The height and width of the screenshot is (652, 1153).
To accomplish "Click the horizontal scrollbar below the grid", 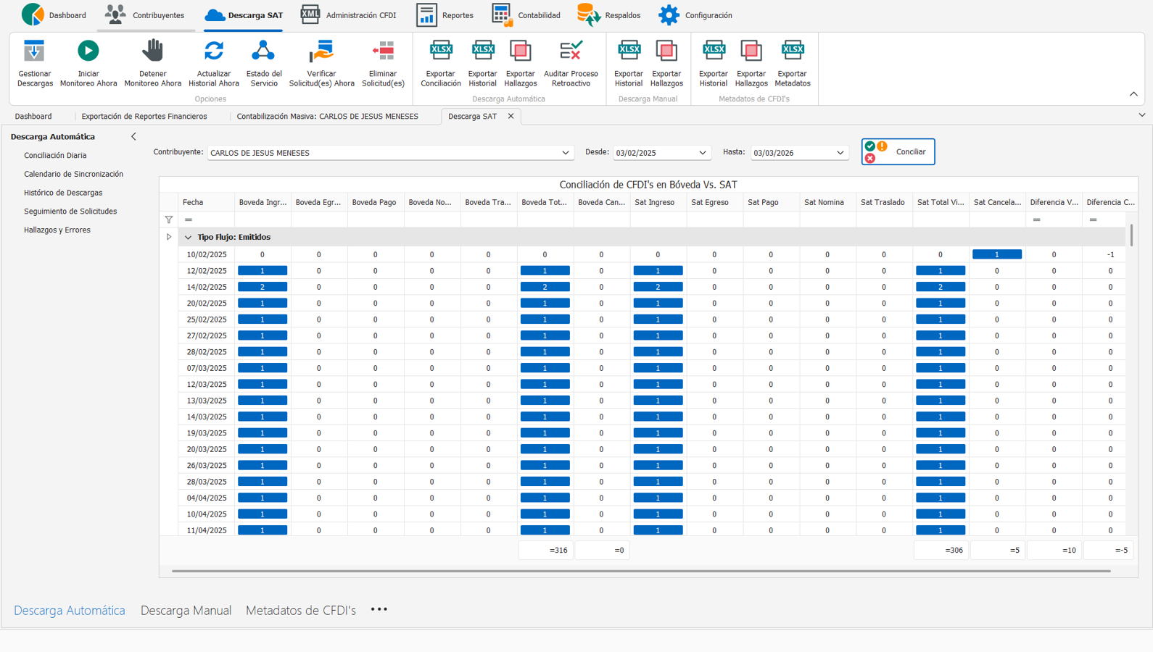I will 640,571.
